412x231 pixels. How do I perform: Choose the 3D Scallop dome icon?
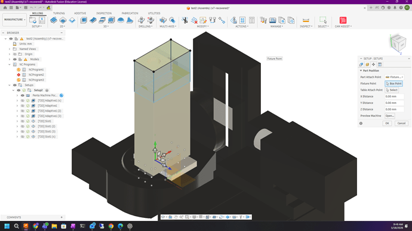[121, 20]
